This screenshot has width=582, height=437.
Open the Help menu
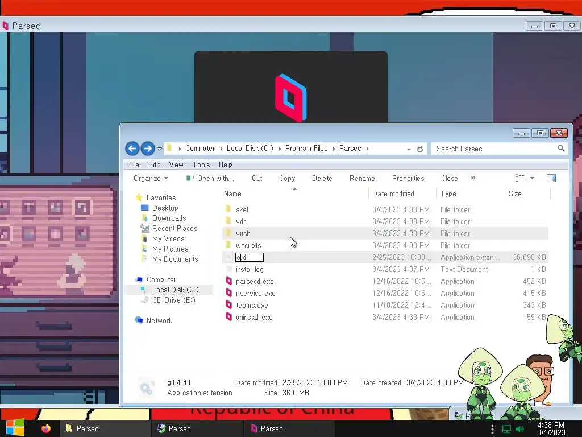coord(225,164)
